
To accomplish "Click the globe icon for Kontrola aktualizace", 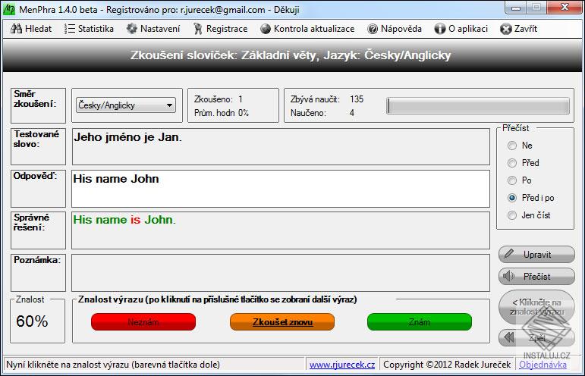I will (266, 29).
